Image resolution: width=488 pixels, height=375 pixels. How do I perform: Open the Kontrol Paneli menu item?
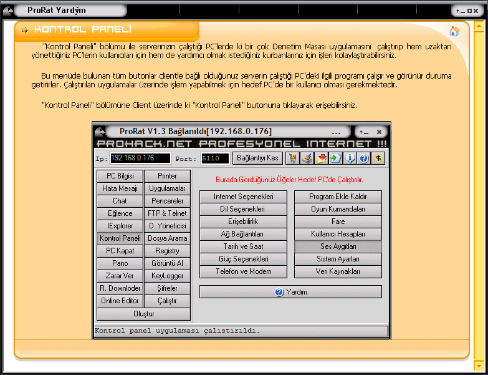point(120,238)
